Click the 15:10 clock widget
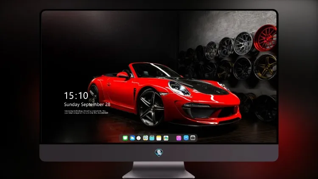The height and width of the screenshot is (179, 318). (x=76, y=95)
